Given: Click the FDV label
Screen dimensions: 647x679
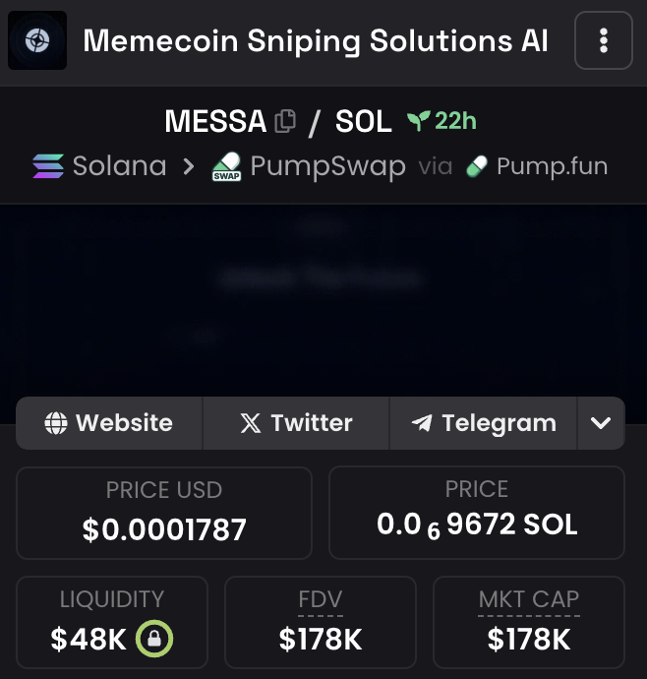Looking at the screenshot, I should (x=321, y=599).
